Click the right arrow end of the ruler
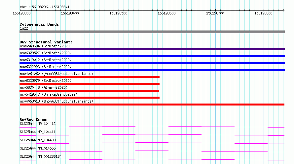The width and height of the screenshot is (294, 164). click(283, 10)
